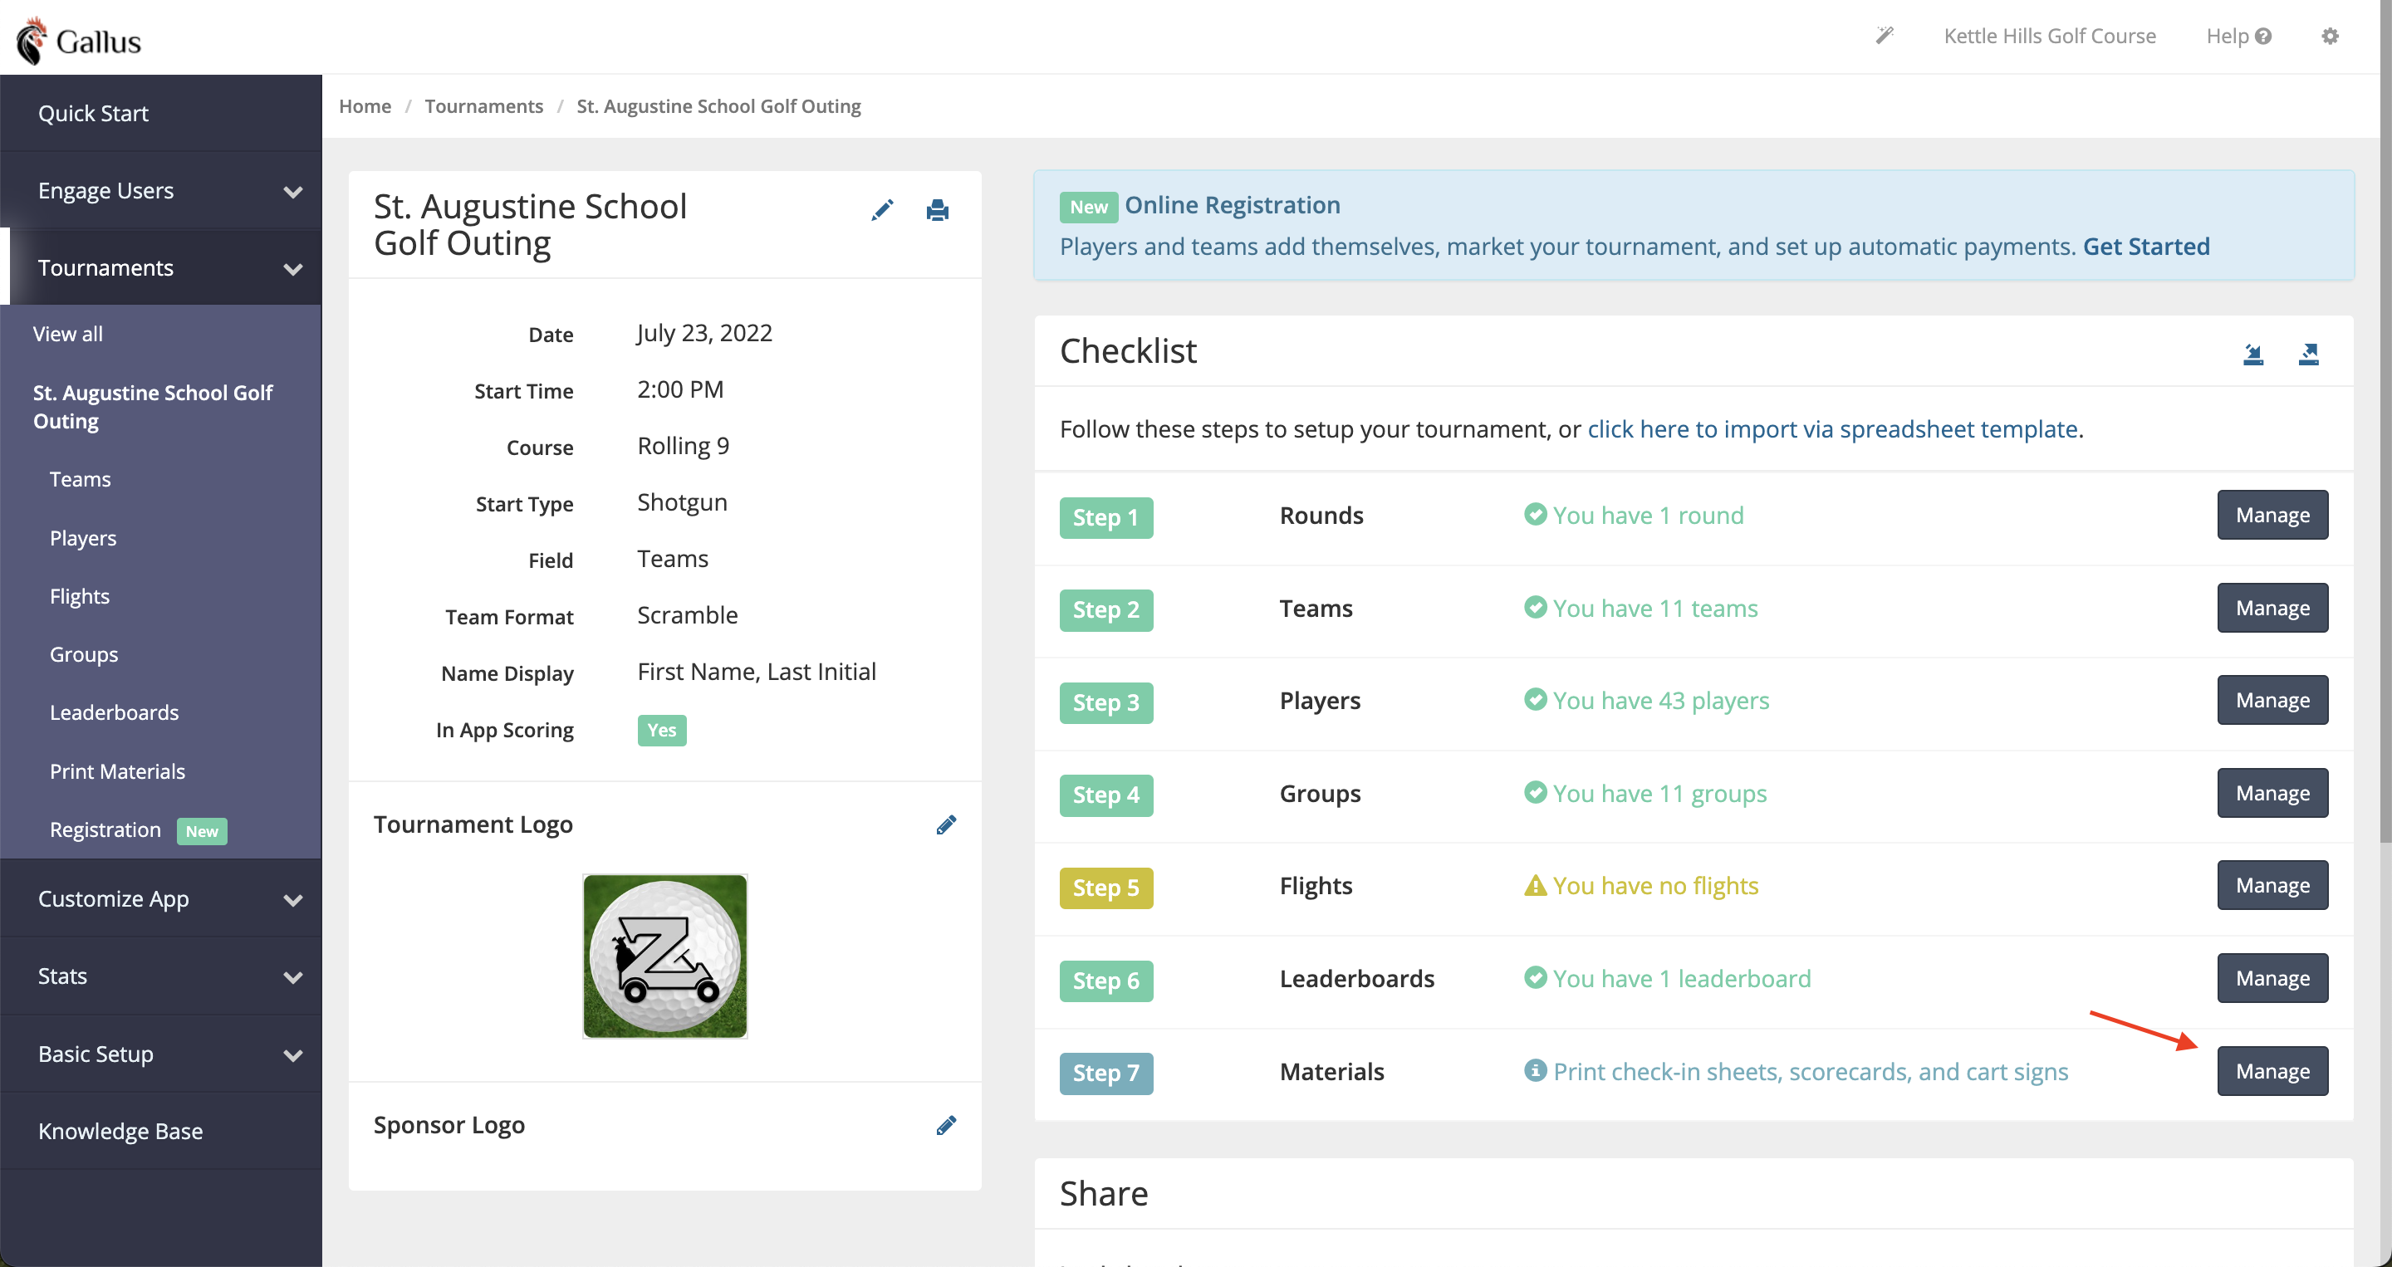Manage Players in Step 3

point(2272,699)
